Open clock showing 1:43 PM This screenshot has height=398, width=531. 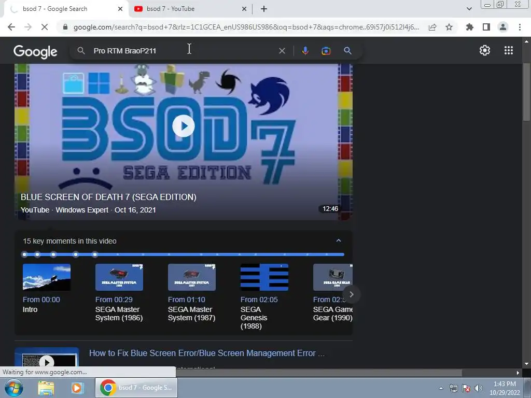[x=505, y=388]
